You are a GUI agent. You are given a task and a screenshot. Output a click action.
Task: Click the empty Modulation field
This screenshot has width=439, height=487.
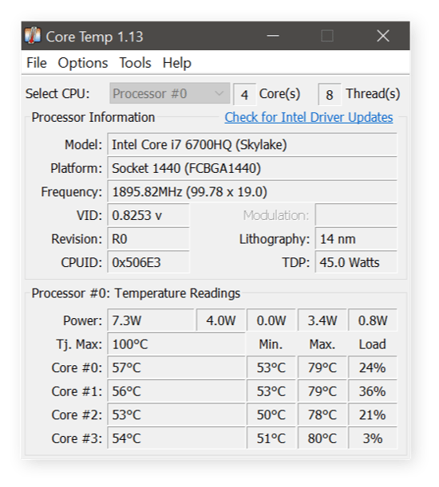(x=356, y=215)
